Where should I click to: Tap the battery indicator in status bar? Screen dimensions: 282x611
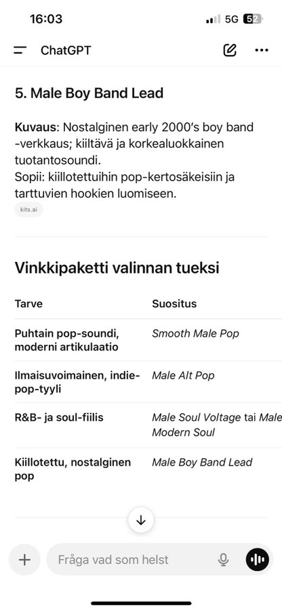[252, 19]
